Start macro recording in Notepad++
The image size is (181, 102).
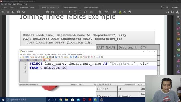(x=92, y=57)
